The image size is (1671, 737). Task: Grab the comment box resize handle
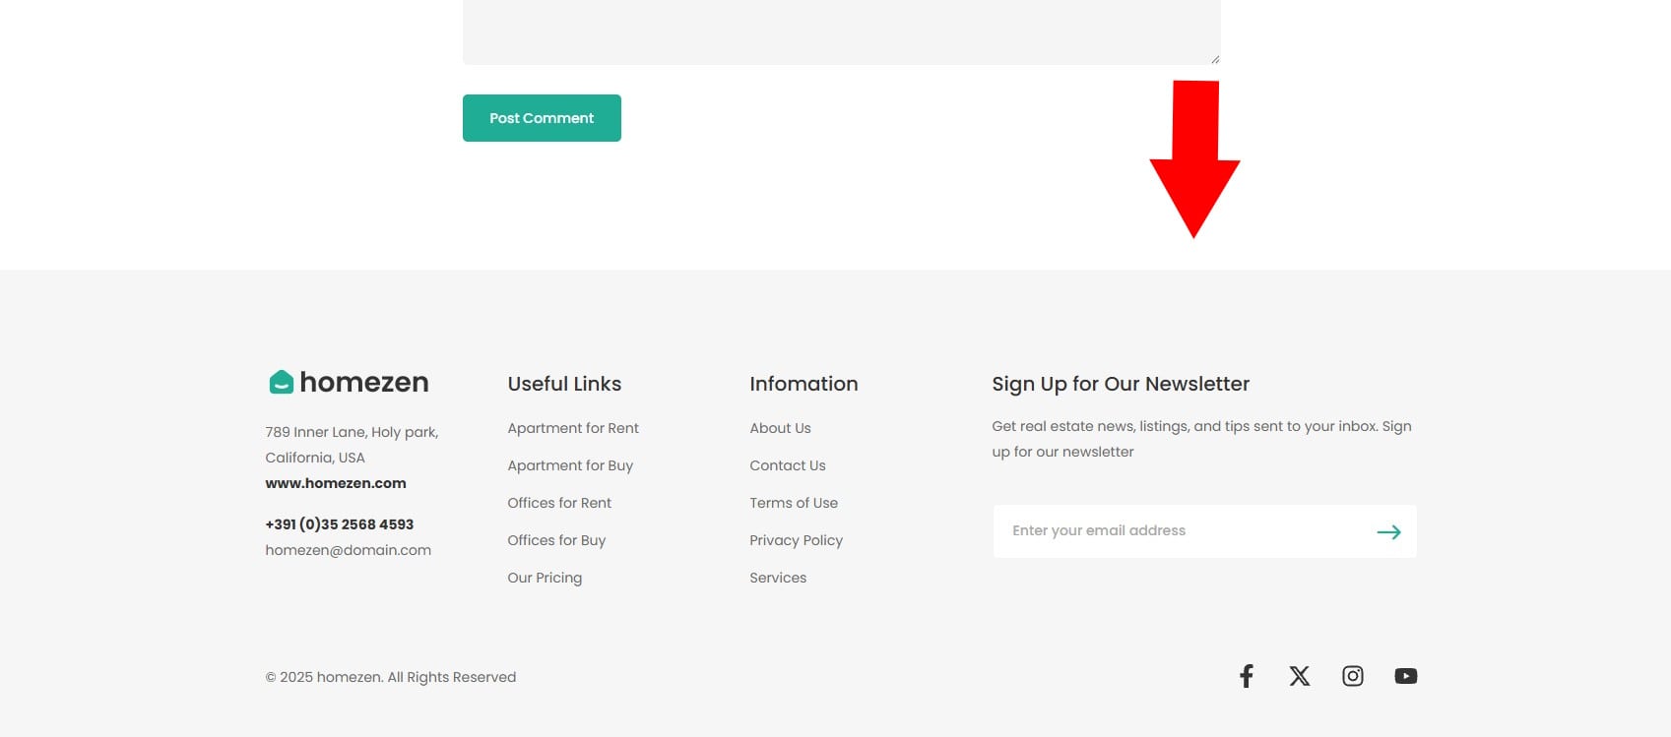1215,59
